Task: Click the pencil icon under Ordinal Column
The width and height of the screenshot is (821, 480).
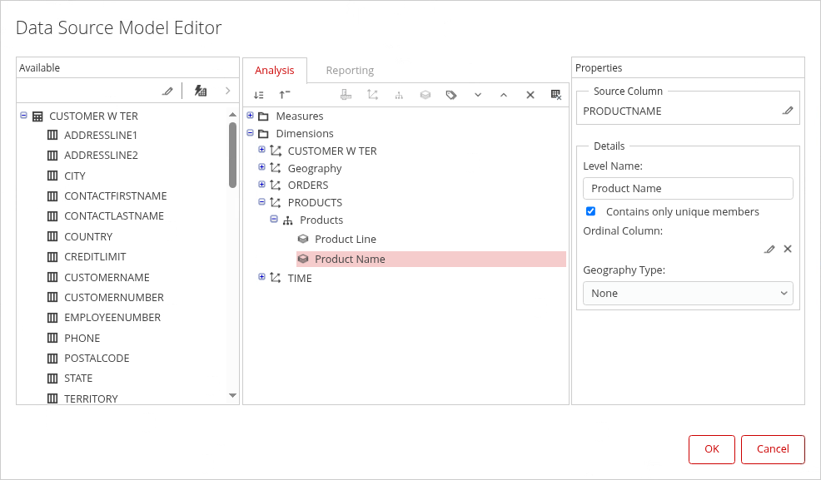Action: [769, 249]
